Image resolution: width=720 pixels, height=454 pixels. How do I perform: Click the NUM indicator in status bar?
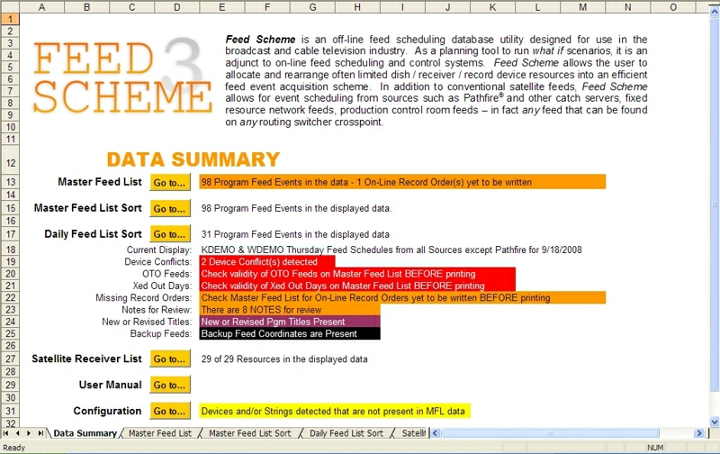click(x=655, y=448)
